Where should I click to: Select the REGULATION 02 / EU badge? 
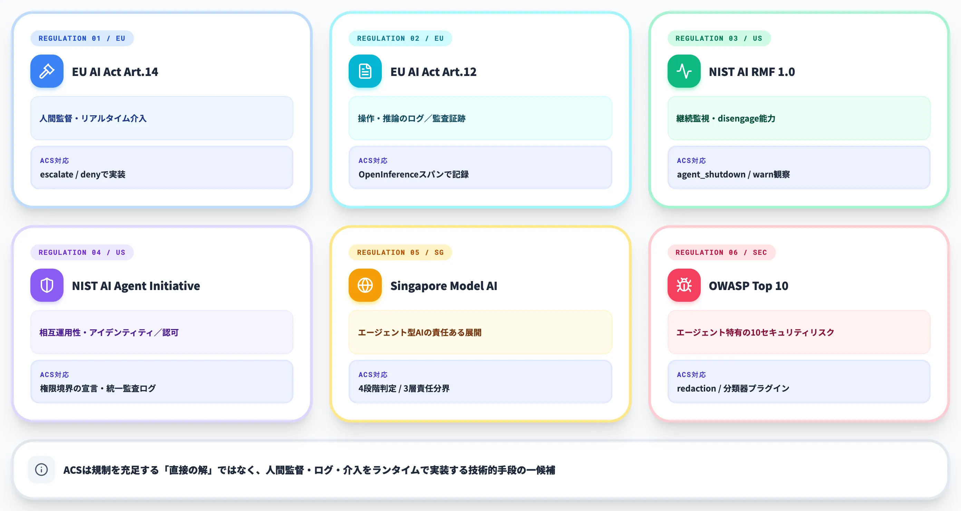tap(400, 38)
